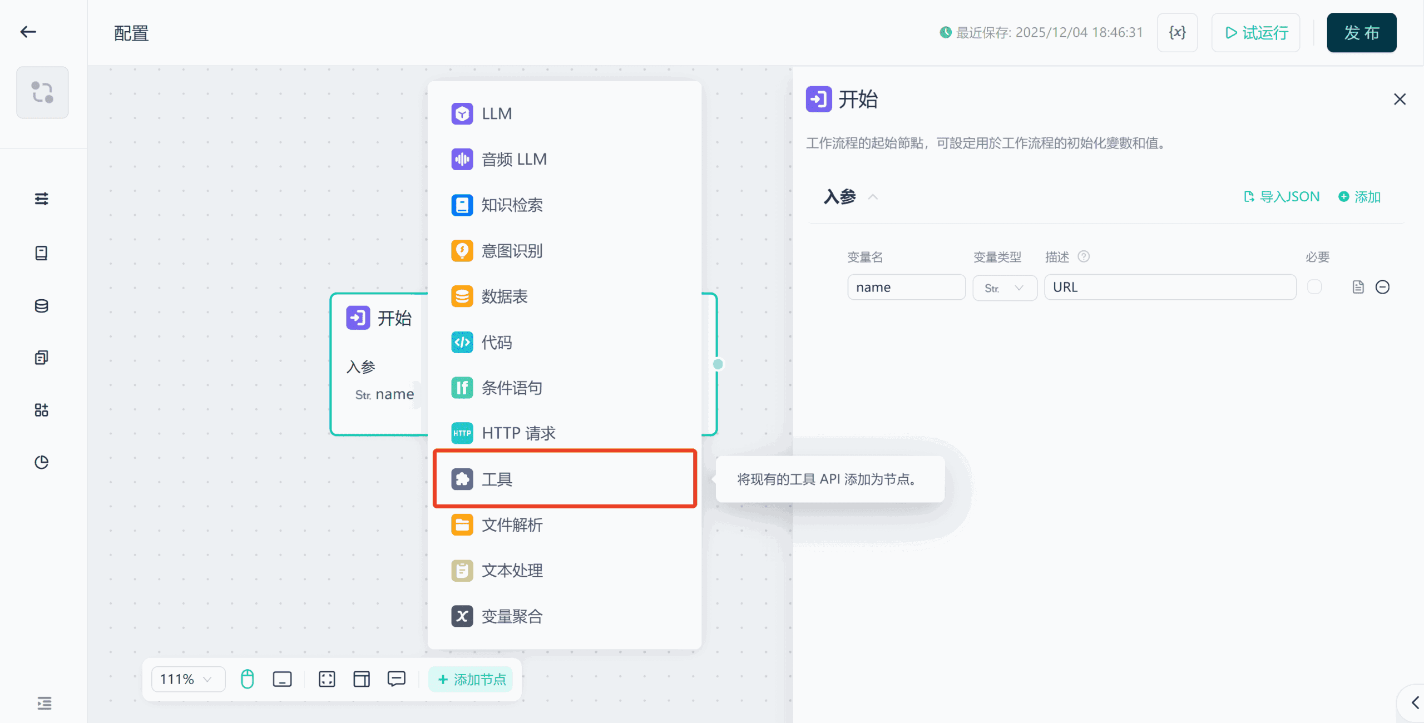Select HTTP 请求 node from the menu
The height and width of the screenshot is (723, 1424).
point(564,433)
